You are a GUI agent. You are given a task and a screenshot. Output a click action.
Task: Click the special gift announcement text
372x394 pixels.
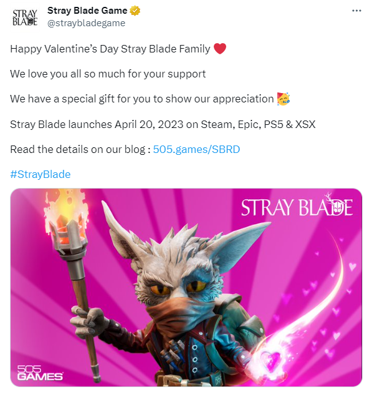pos(142,99)
